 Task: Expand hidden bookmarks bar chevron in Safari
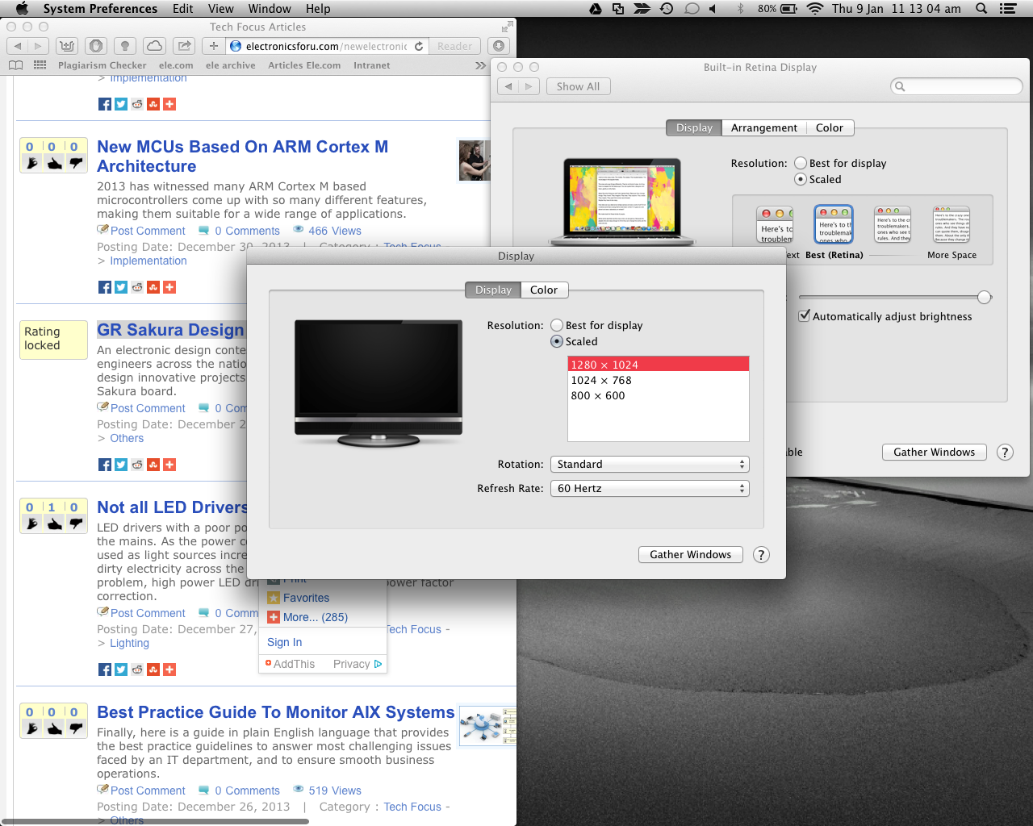click(x=480, y=65)
